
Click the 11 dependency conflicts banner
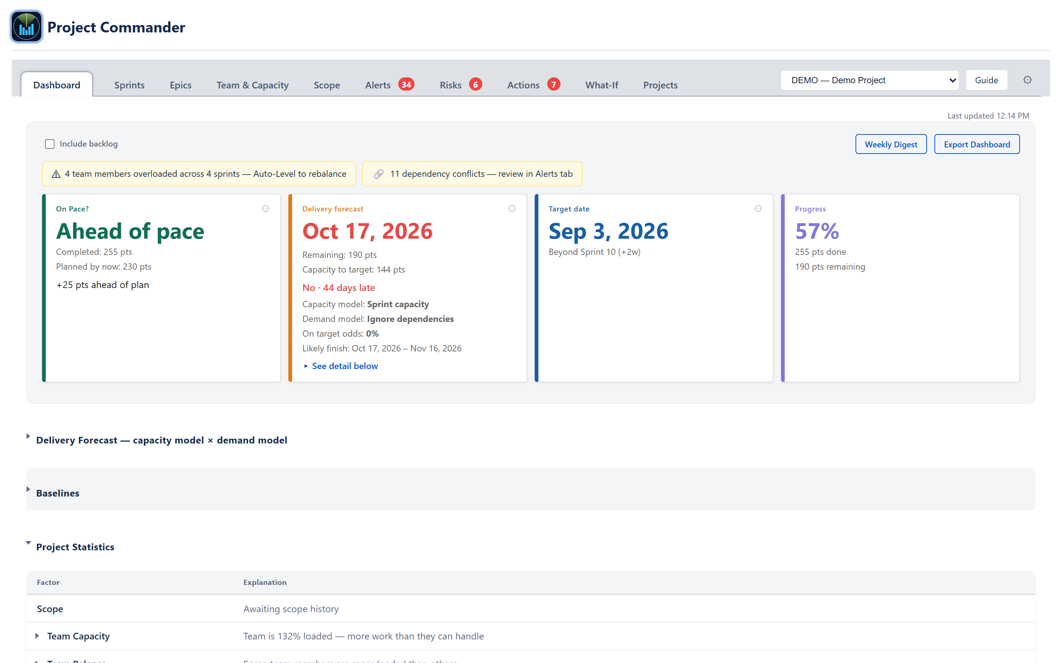coord(472,174)
